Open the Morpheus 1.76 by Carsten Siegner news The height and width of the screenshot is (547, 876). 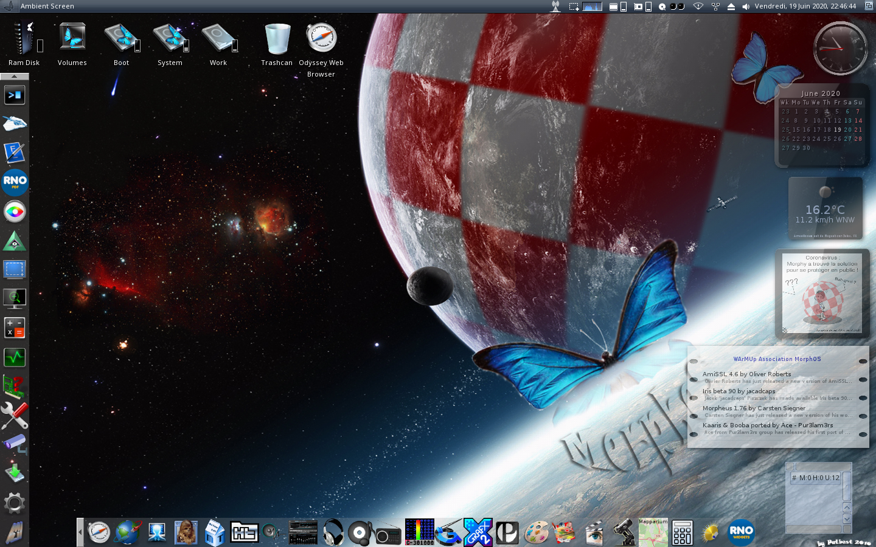(754, 408)
